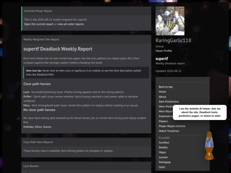Click 'supertf Deadlock Weekly Report' heading
Viewport: 231px width, 173px height.
pos(58,49)
